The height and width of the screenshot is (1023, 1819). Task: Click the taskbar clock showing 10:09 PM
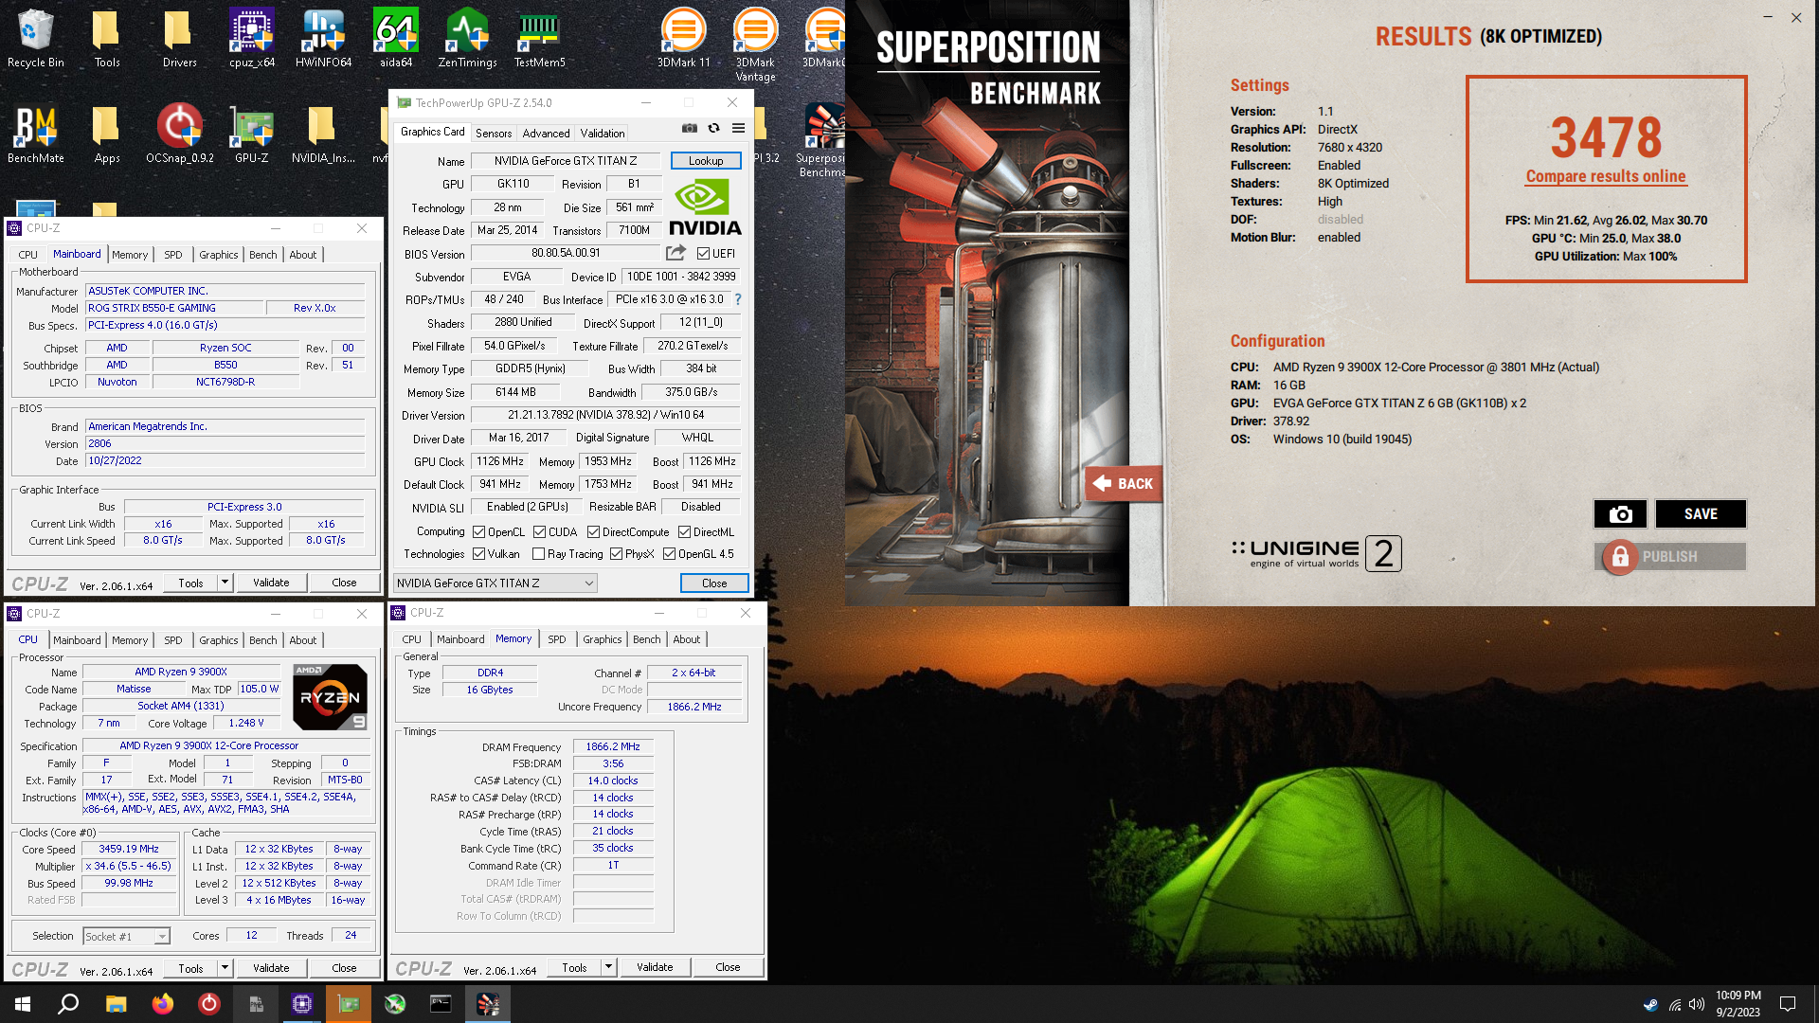pos(1738,1004)
